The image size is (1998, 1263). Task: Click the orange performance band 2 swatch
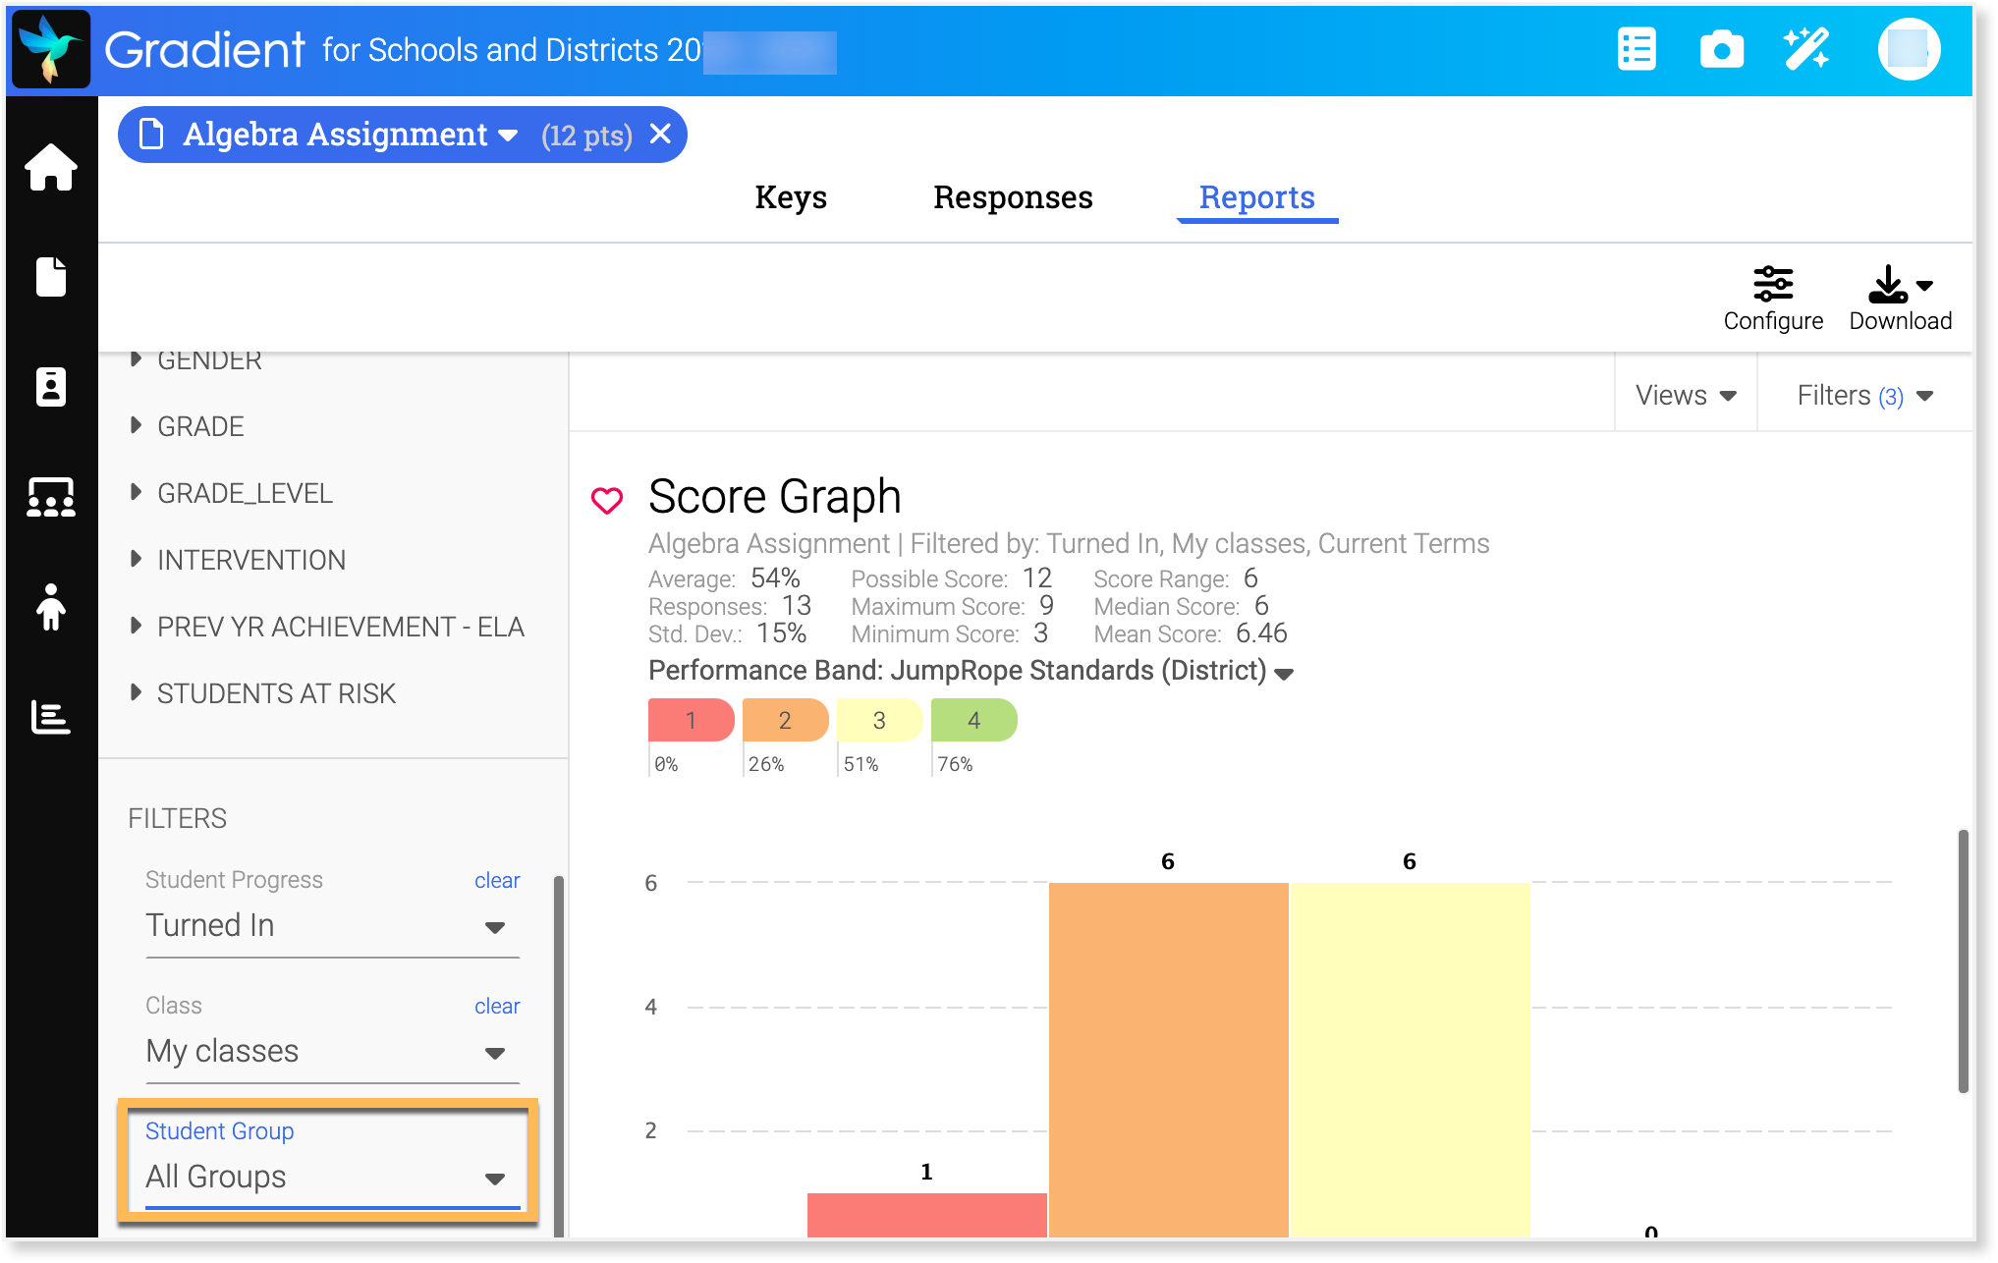pyautogui.click(x=785, y=720)
